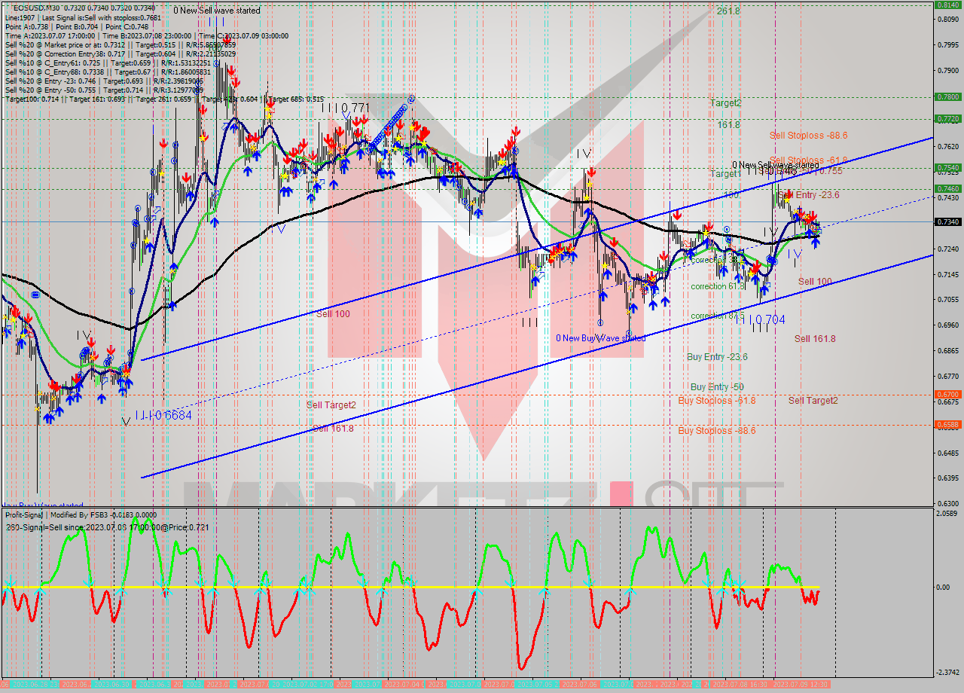Image resolution: width=964 pixels, height=693 pixels.
Task: Click the orange 0.6588 price tag
Action: (947, 424)
